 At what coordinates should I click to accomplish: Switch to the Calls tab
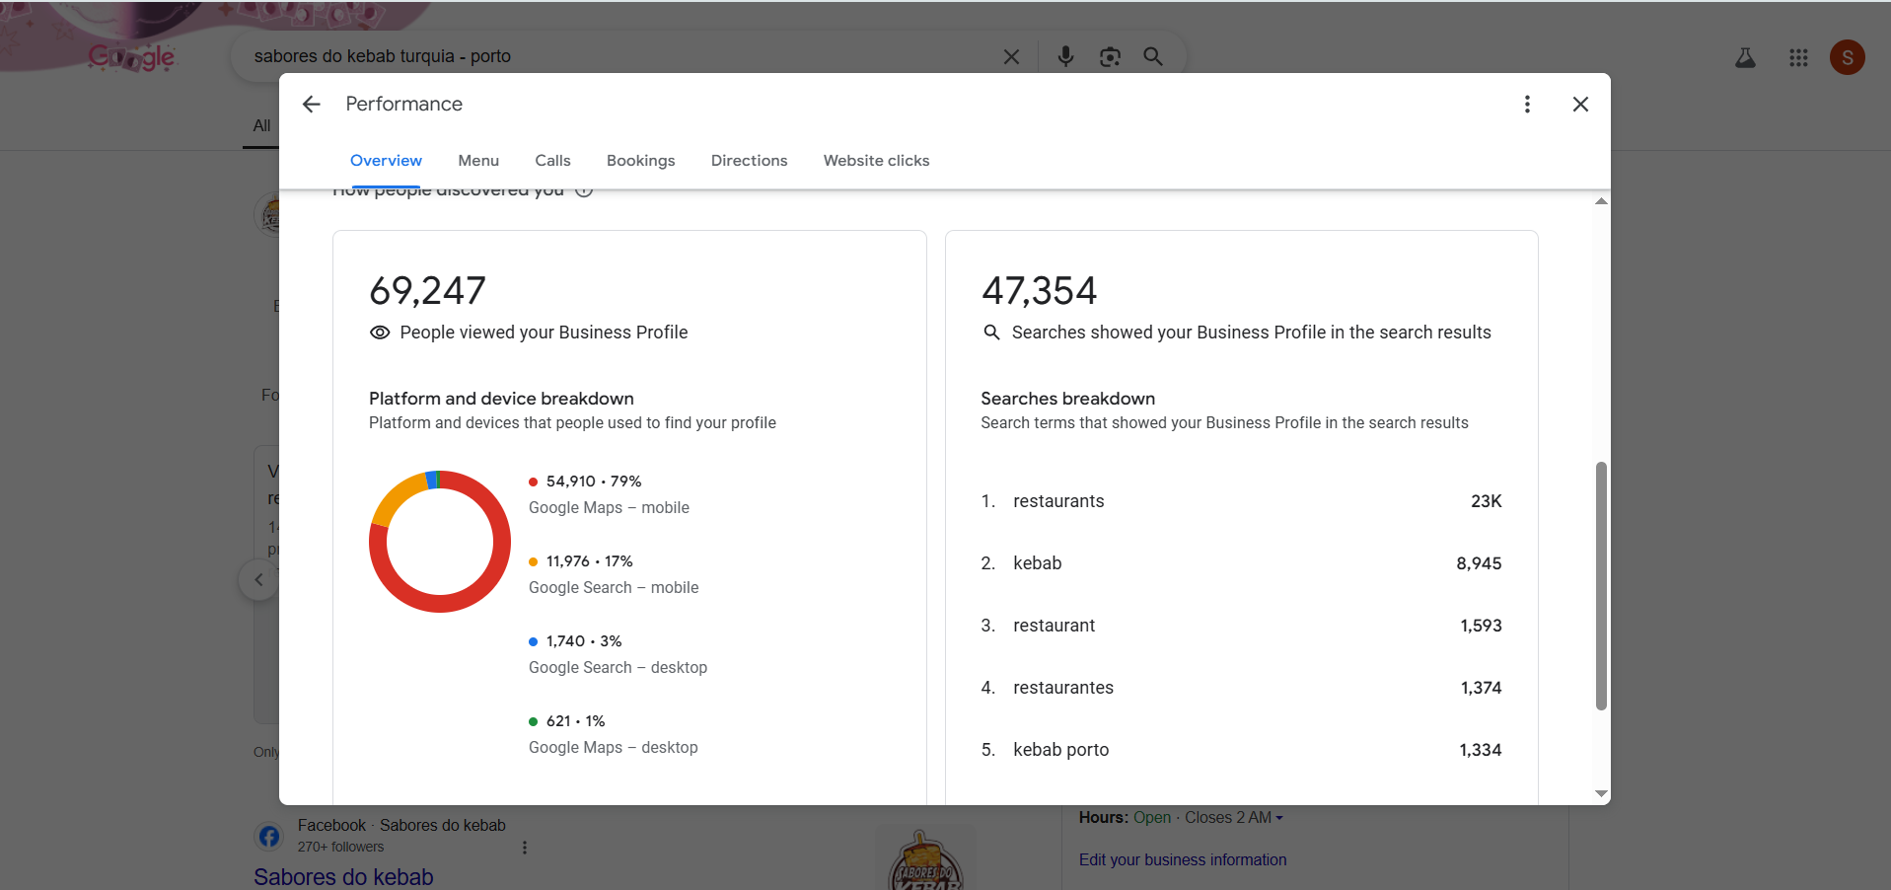click(x=552, y=161)
